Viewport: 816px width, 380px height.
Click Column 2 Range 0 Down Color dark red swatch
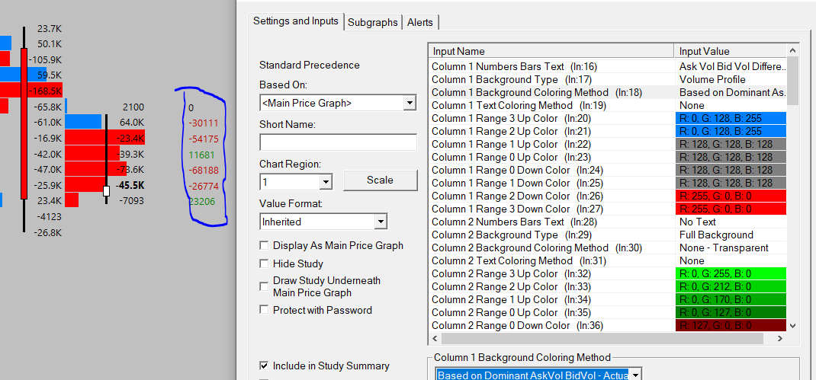click(x=730, y=326)
